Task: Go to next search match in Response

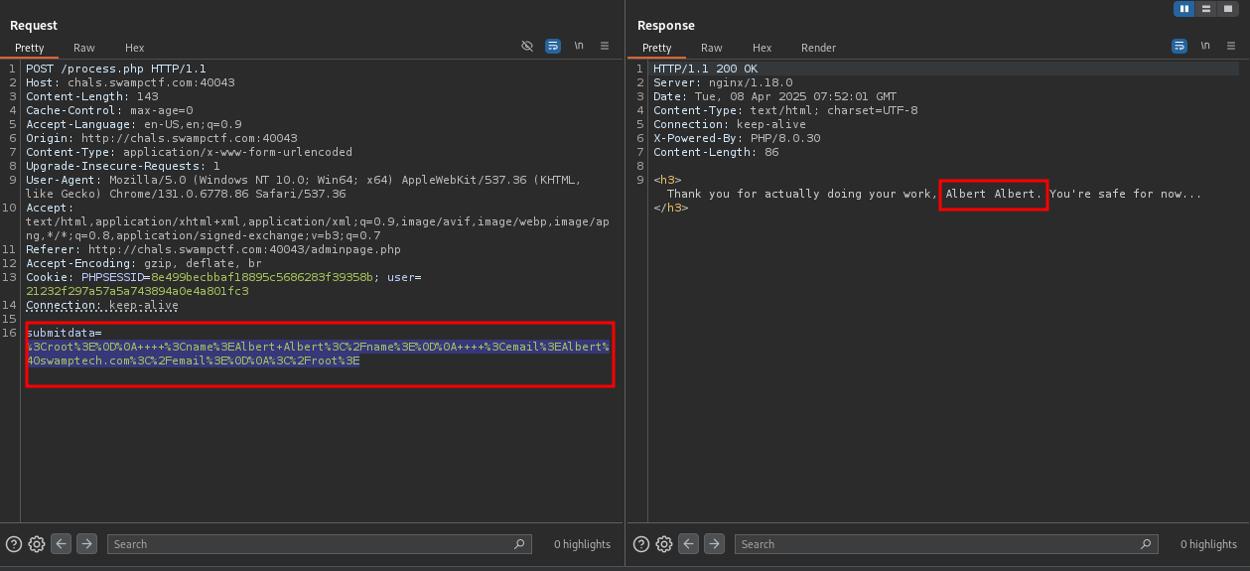Action: pyautogui.click(x=714, y=544)
